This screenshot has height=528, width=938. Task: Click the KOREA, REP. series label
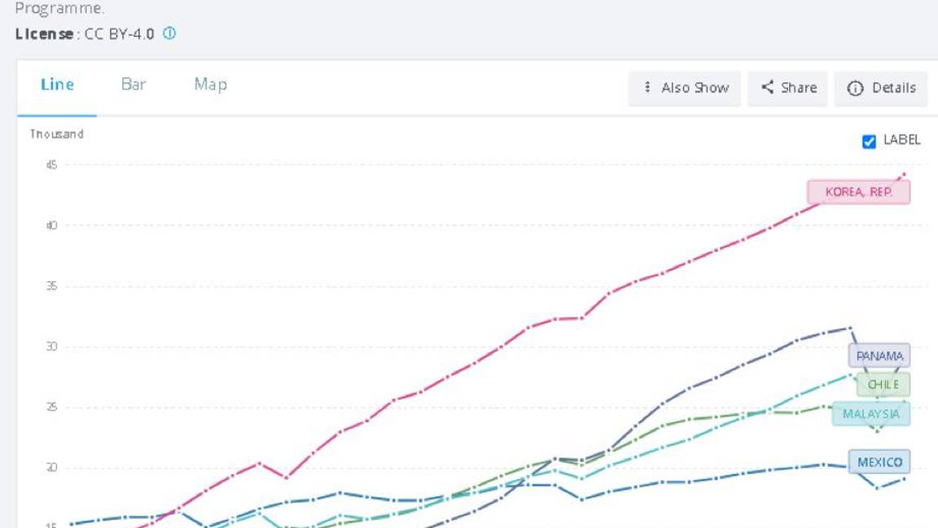click(858, 192)
